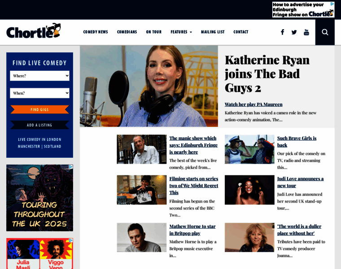Open the Contact page

(241, 32)
